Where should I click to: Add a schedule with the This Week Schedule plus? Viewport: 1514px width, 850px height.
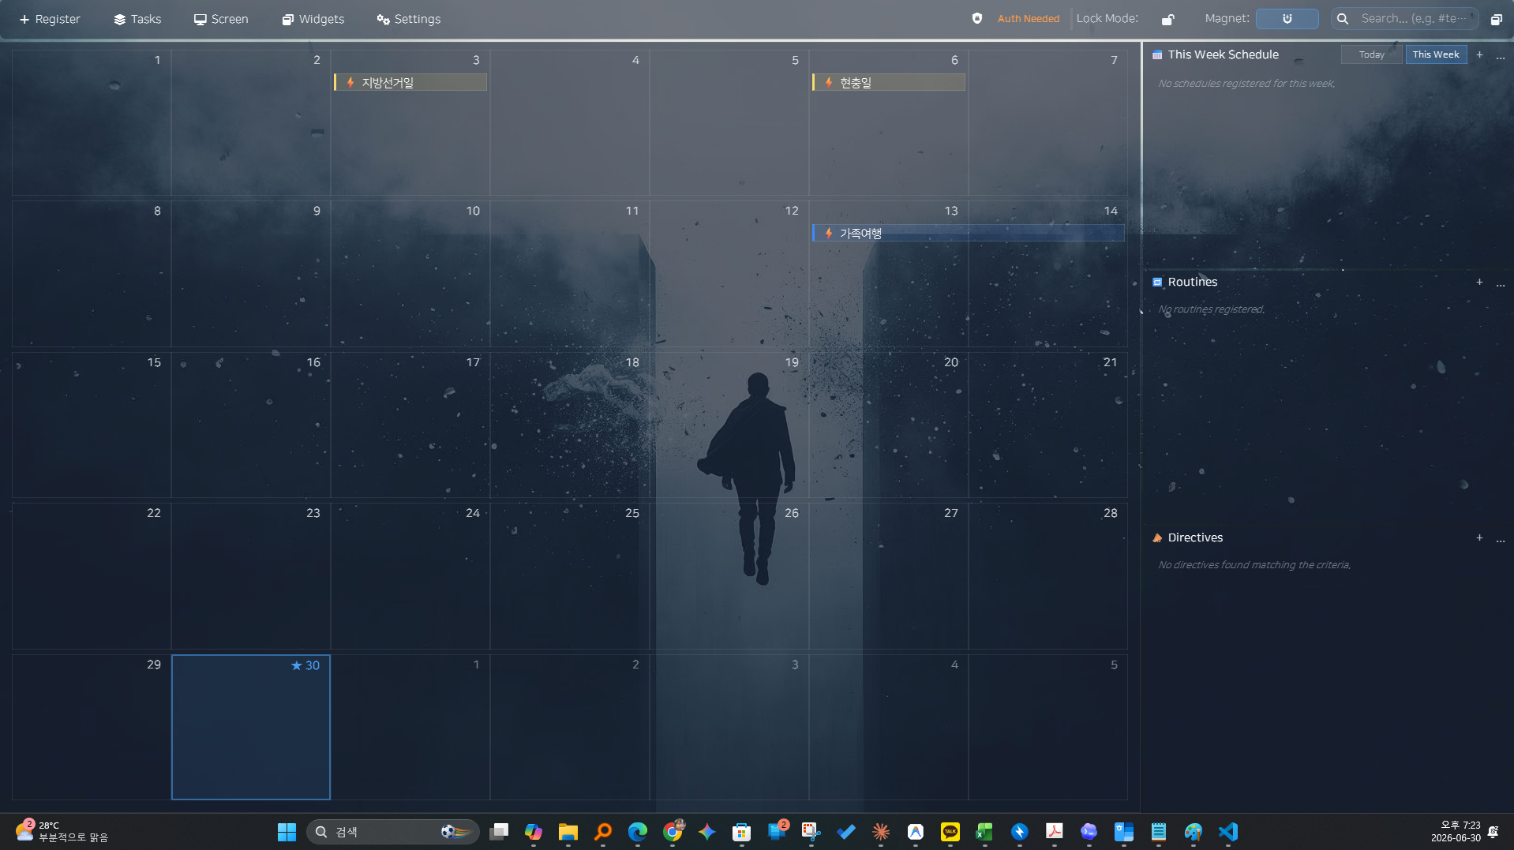point(1479,54)
